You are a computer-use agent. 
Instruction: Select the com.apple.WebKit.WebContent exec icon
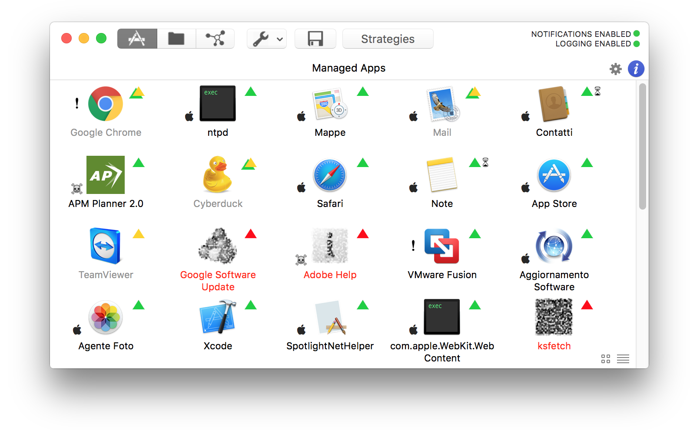[x=442, y=317]
